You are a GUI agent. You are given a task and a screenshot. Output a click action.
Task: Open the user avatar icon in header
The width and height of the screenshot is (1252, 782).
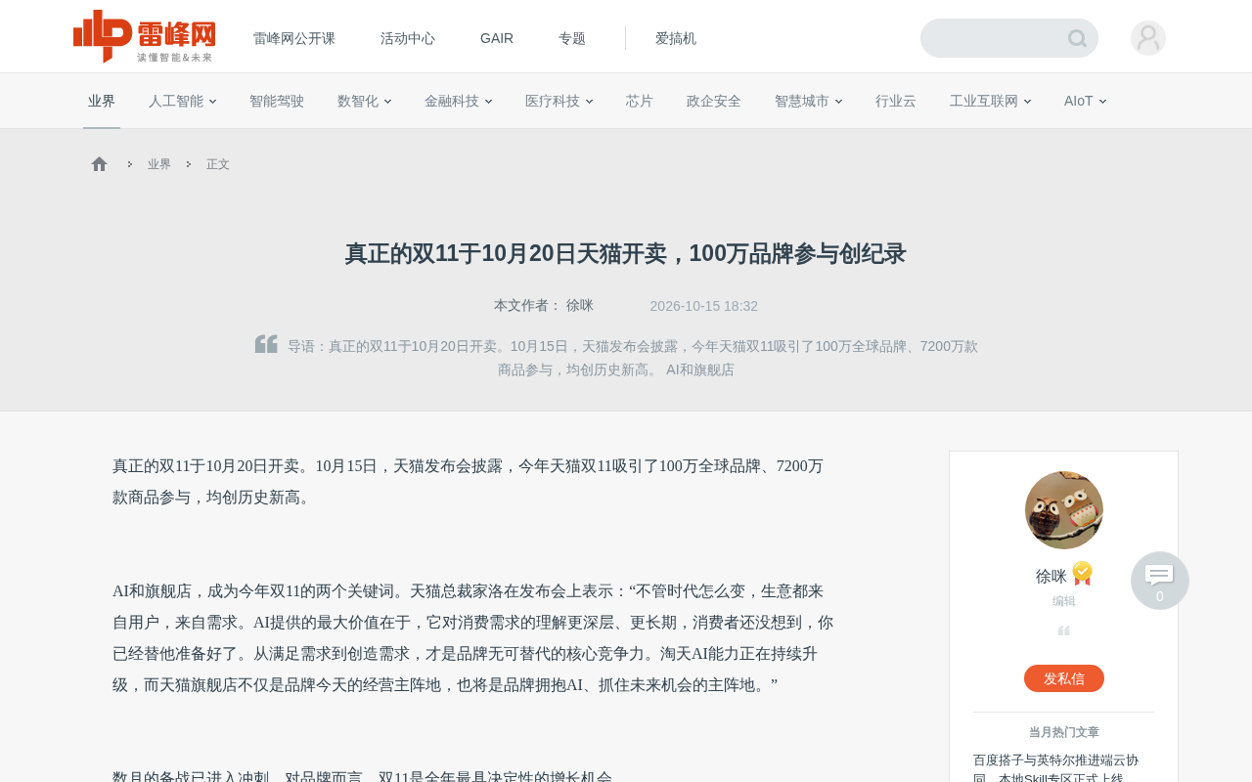[x=1148, y=38]
